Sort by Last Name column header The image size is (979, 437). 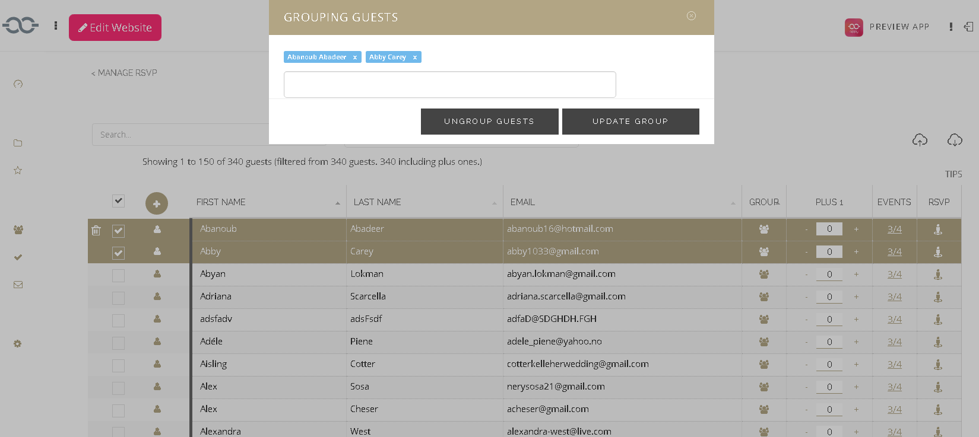pos(378,202)
